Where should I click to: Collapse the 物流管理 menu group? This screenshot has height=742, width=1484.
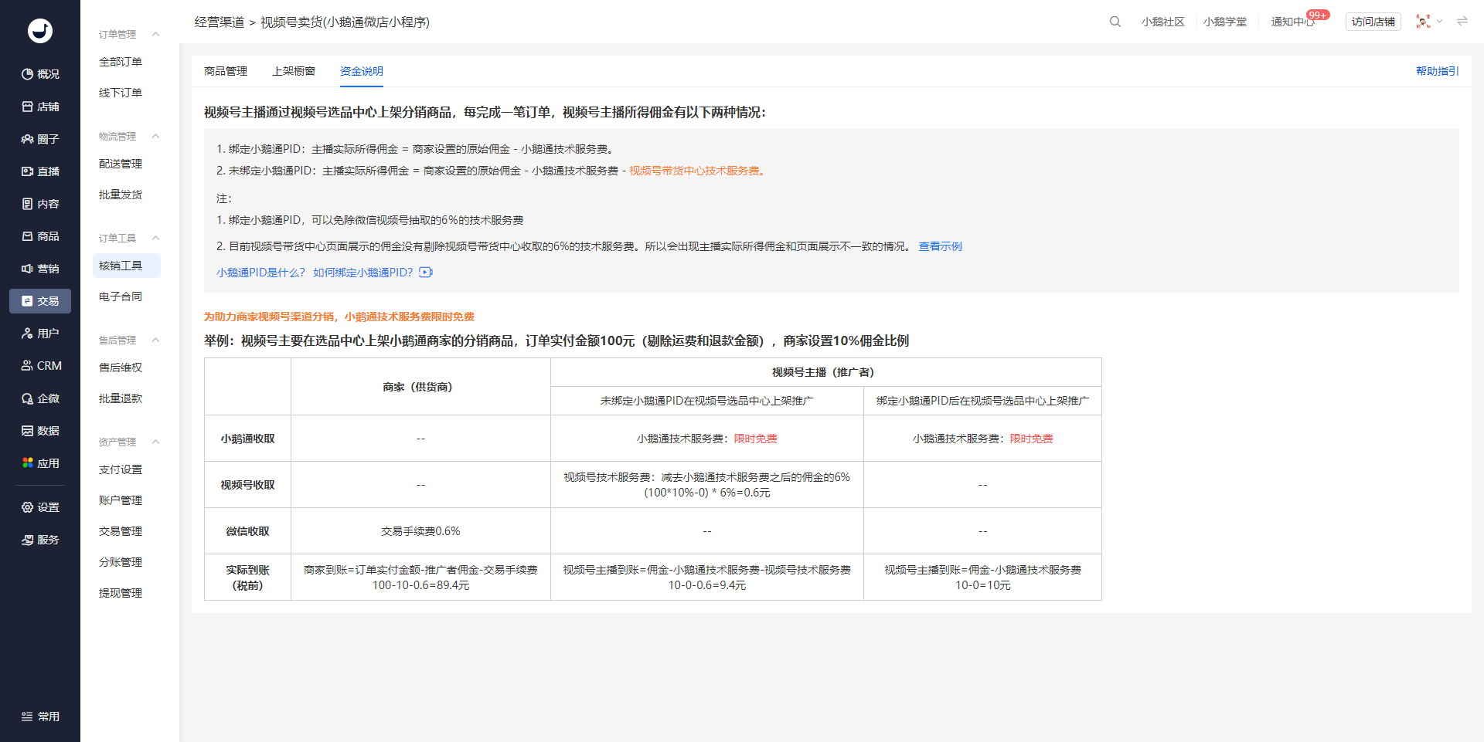[x=155, y=136]
